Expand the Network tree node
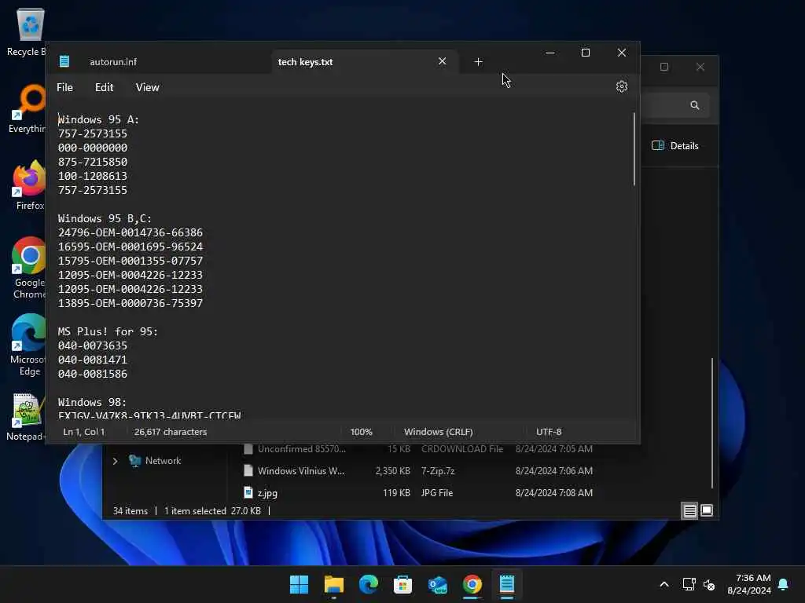The width and height of the screenshot is (805, 603). pyautogui.click(x=115, y=461)
